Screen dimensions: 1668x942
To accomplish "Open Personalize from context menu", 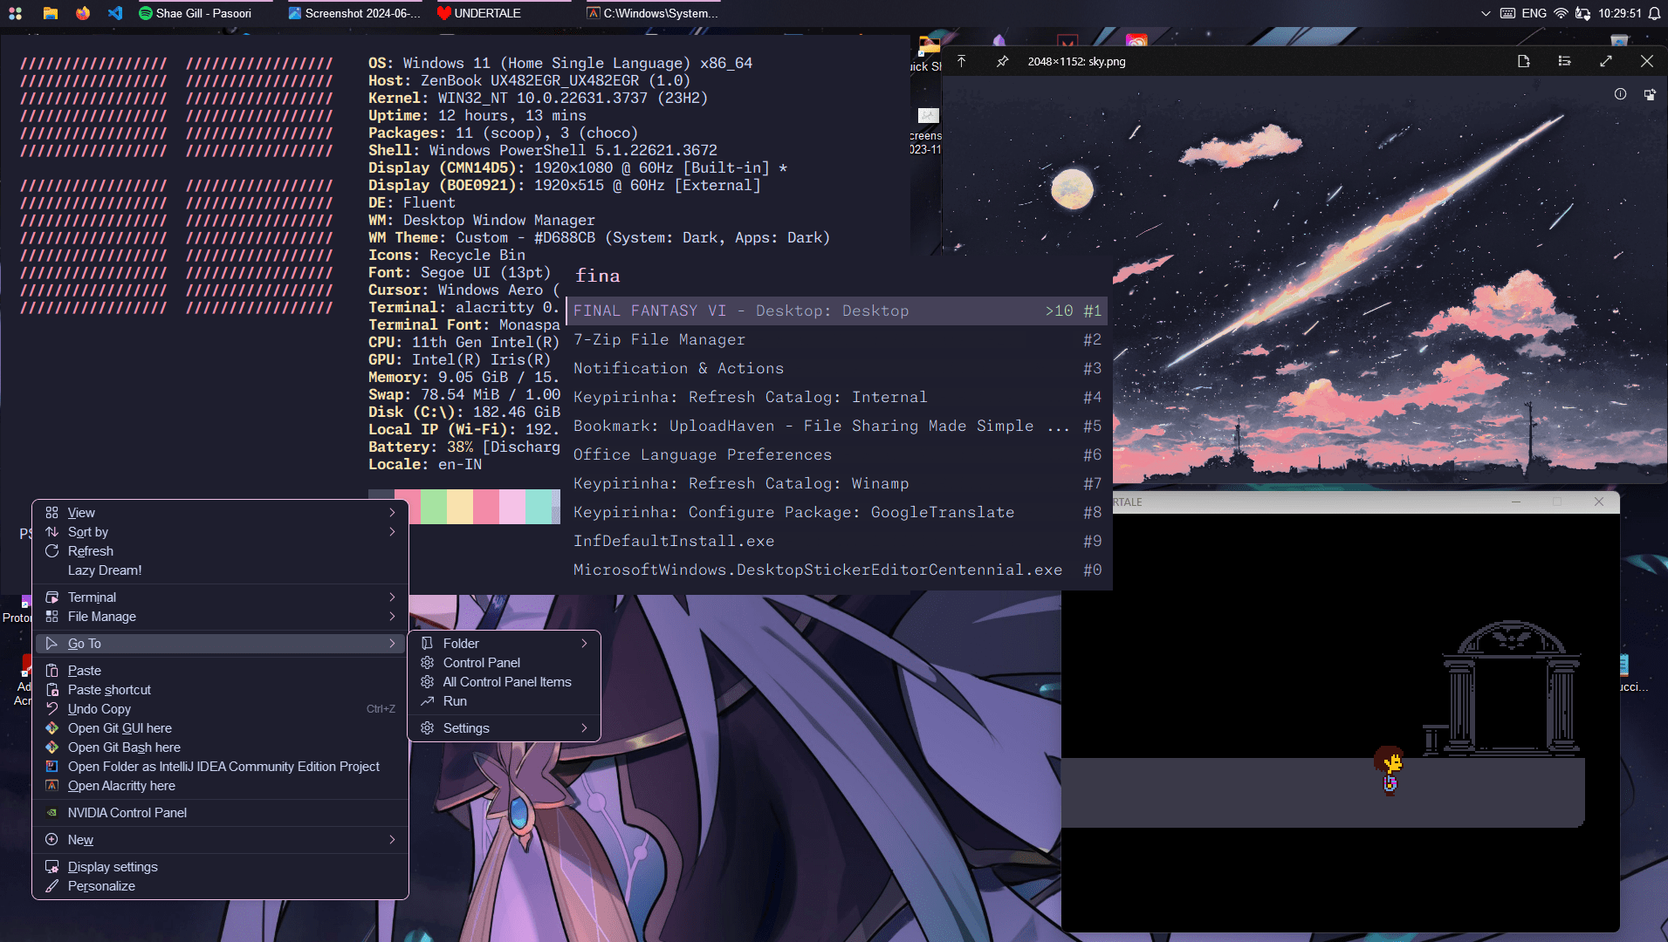I will tap(220, 886).
